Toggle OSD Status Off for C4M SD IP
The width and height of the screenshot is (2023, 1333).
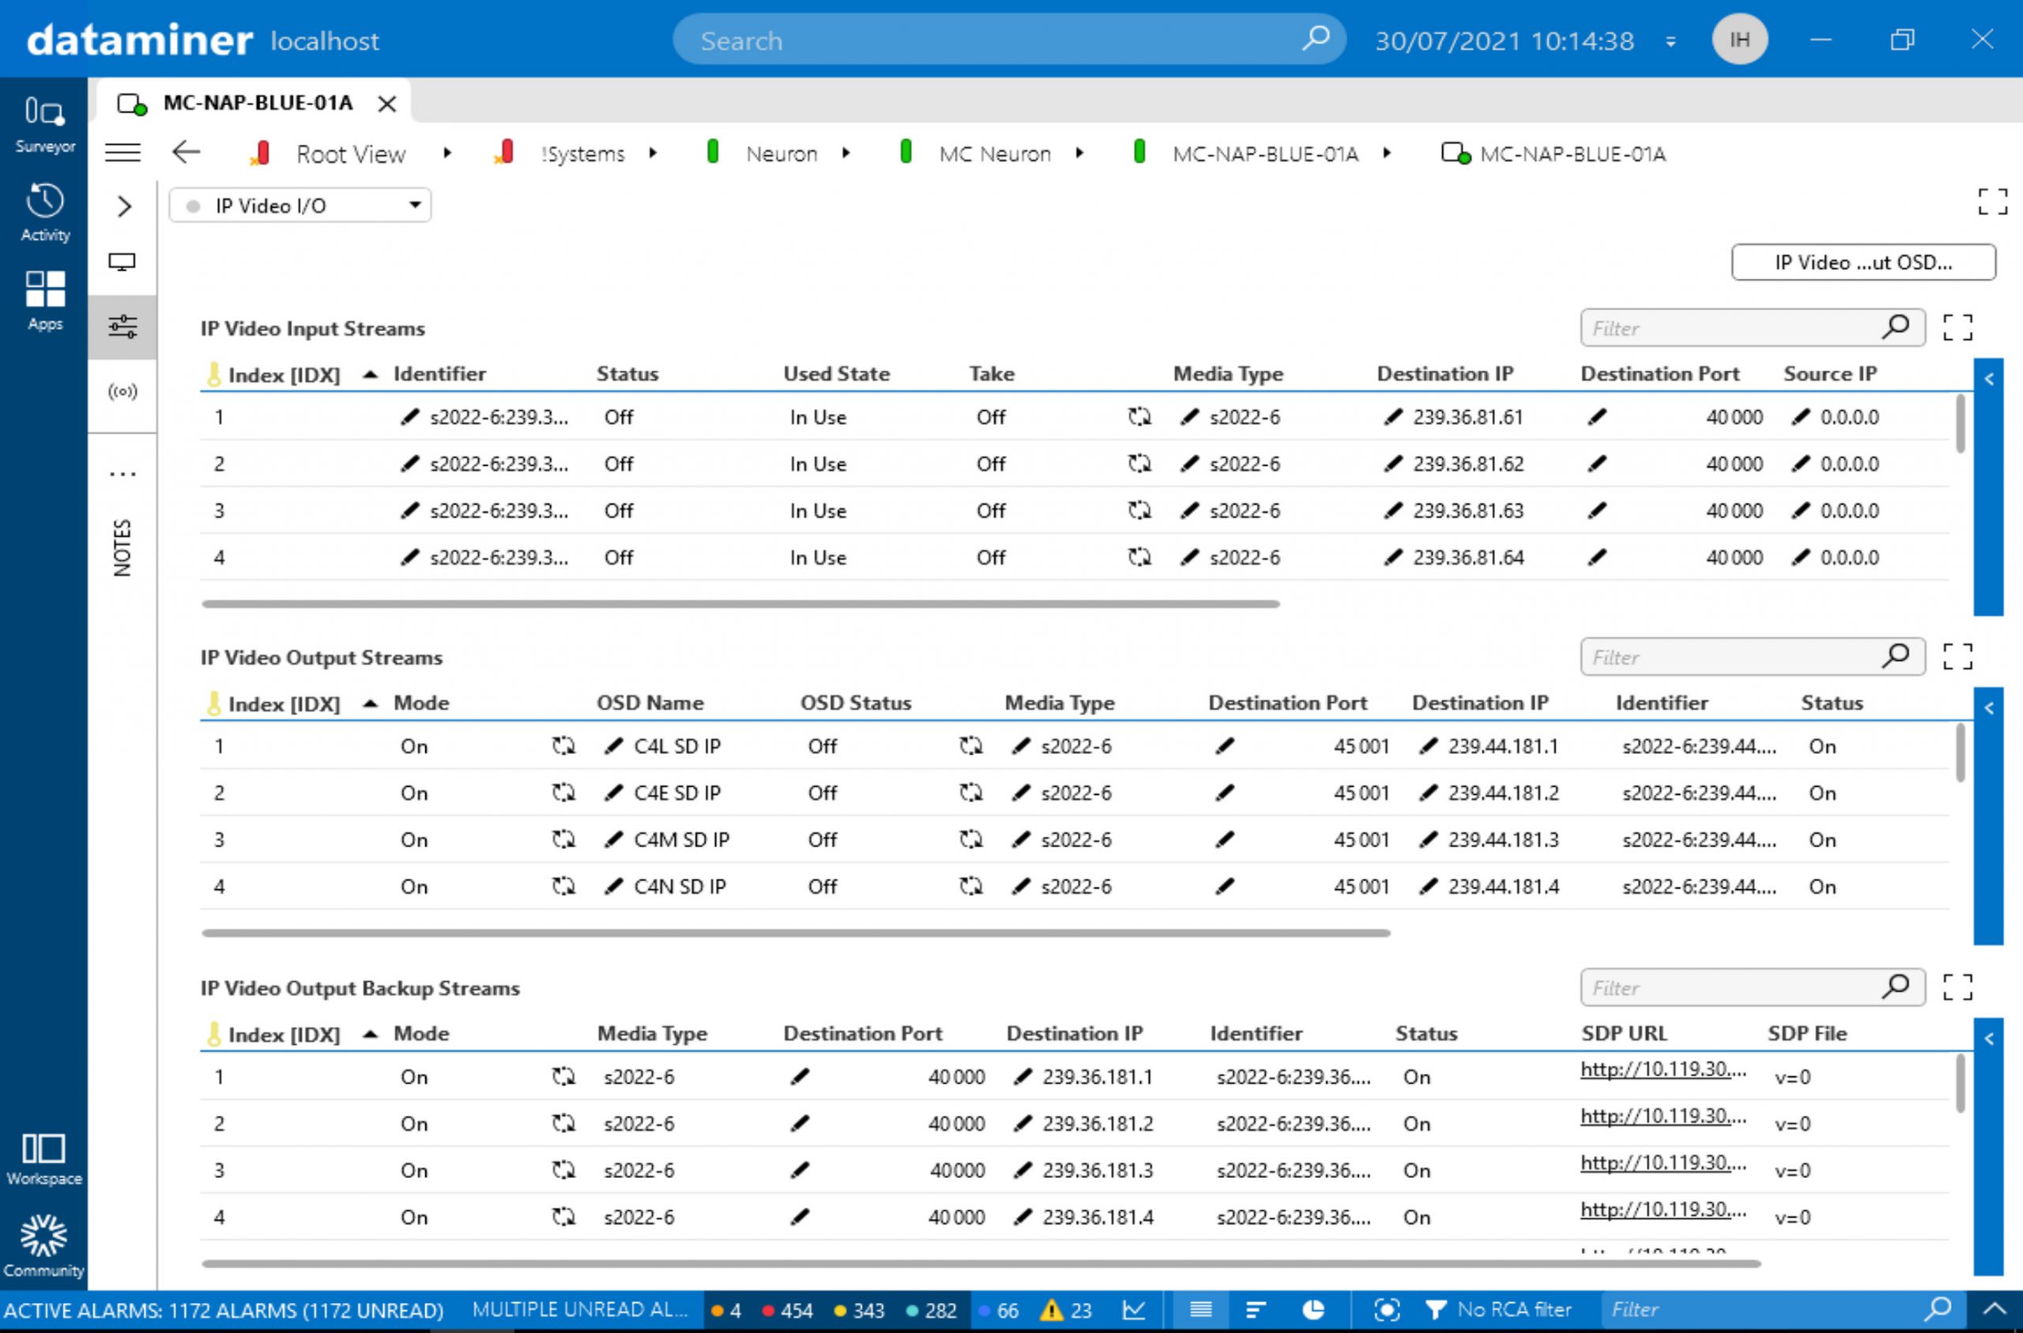(x=970, y=839)
